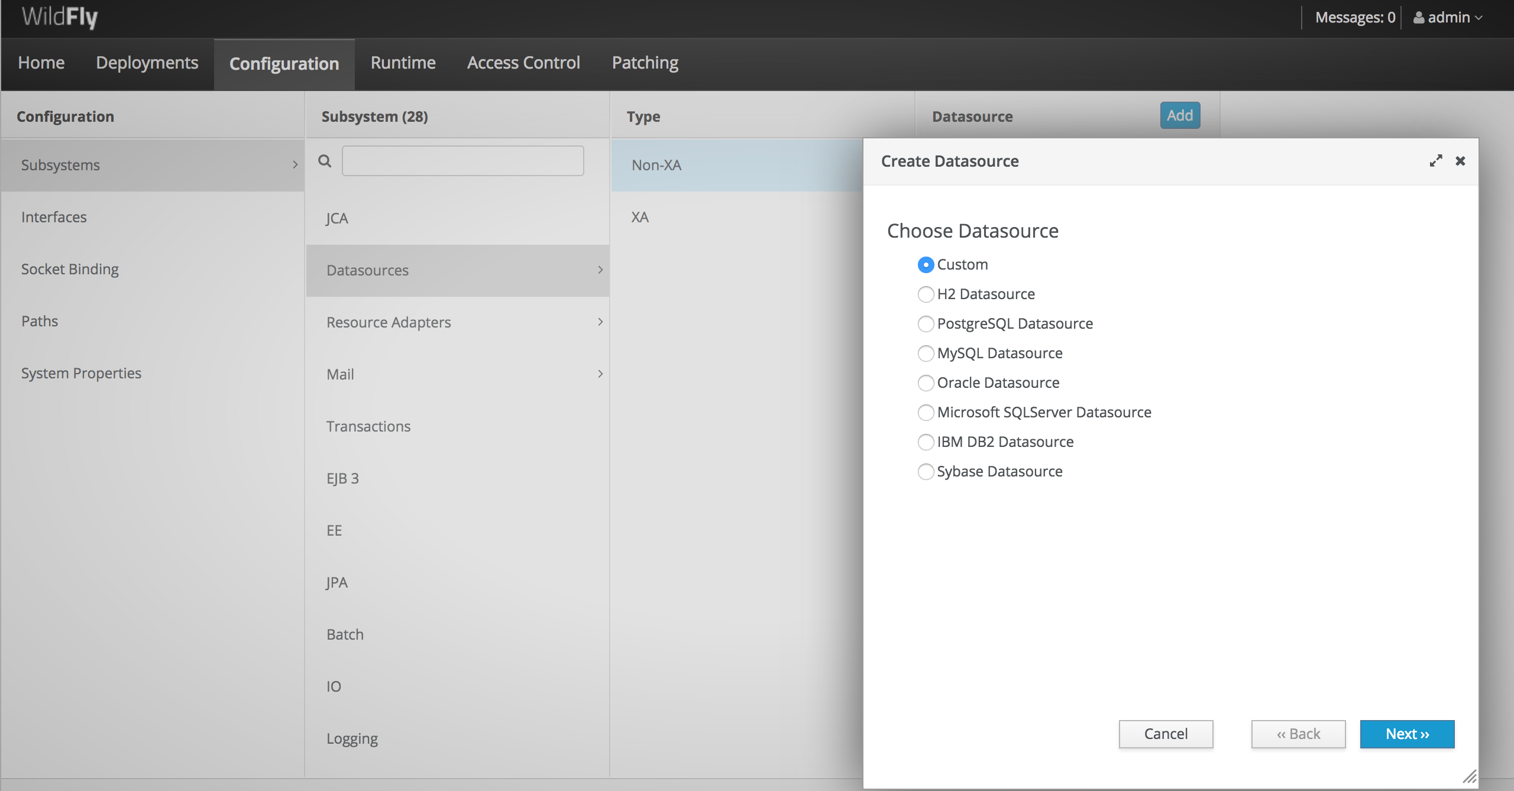1514x791 pixels.
Task: Focus the subsystem search input field
Action: point(463,161)
